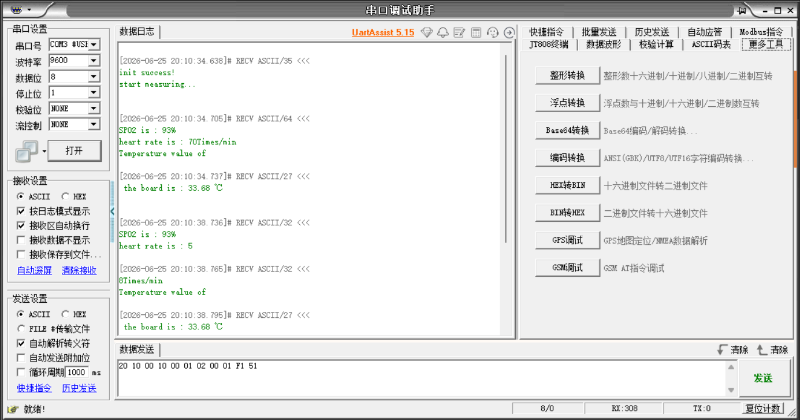
Task: Select HEX radio in 接收设置
Action: (65, 197)
